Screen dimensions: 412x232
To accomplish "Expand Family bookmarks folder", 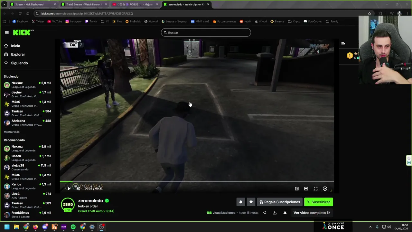I will (332, 22).
